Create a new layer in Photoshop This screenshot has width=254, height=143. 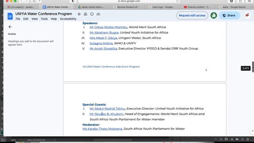click(x=242, y=139)
